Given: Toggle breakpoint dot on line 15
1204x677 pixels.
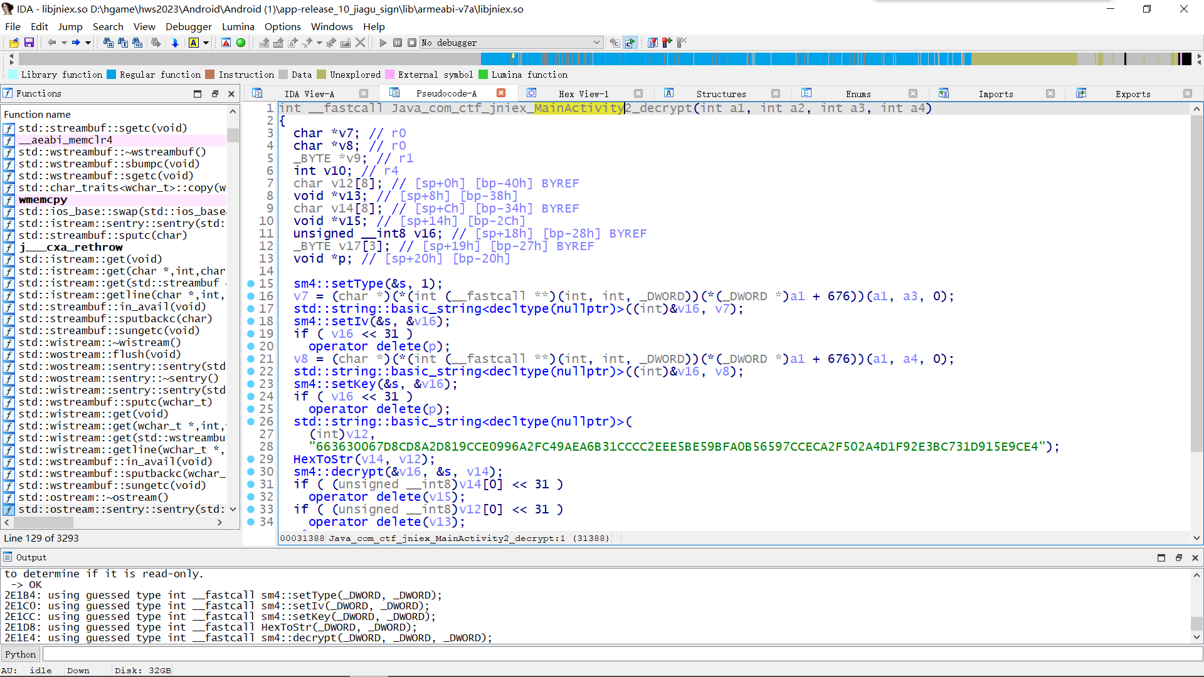Looking at the screenshot, I should click(x=251, y=283).
